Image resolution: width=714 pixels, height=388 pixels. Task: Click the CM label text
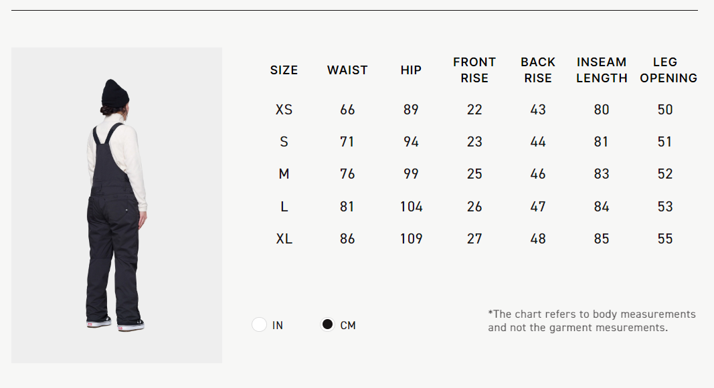348,326
